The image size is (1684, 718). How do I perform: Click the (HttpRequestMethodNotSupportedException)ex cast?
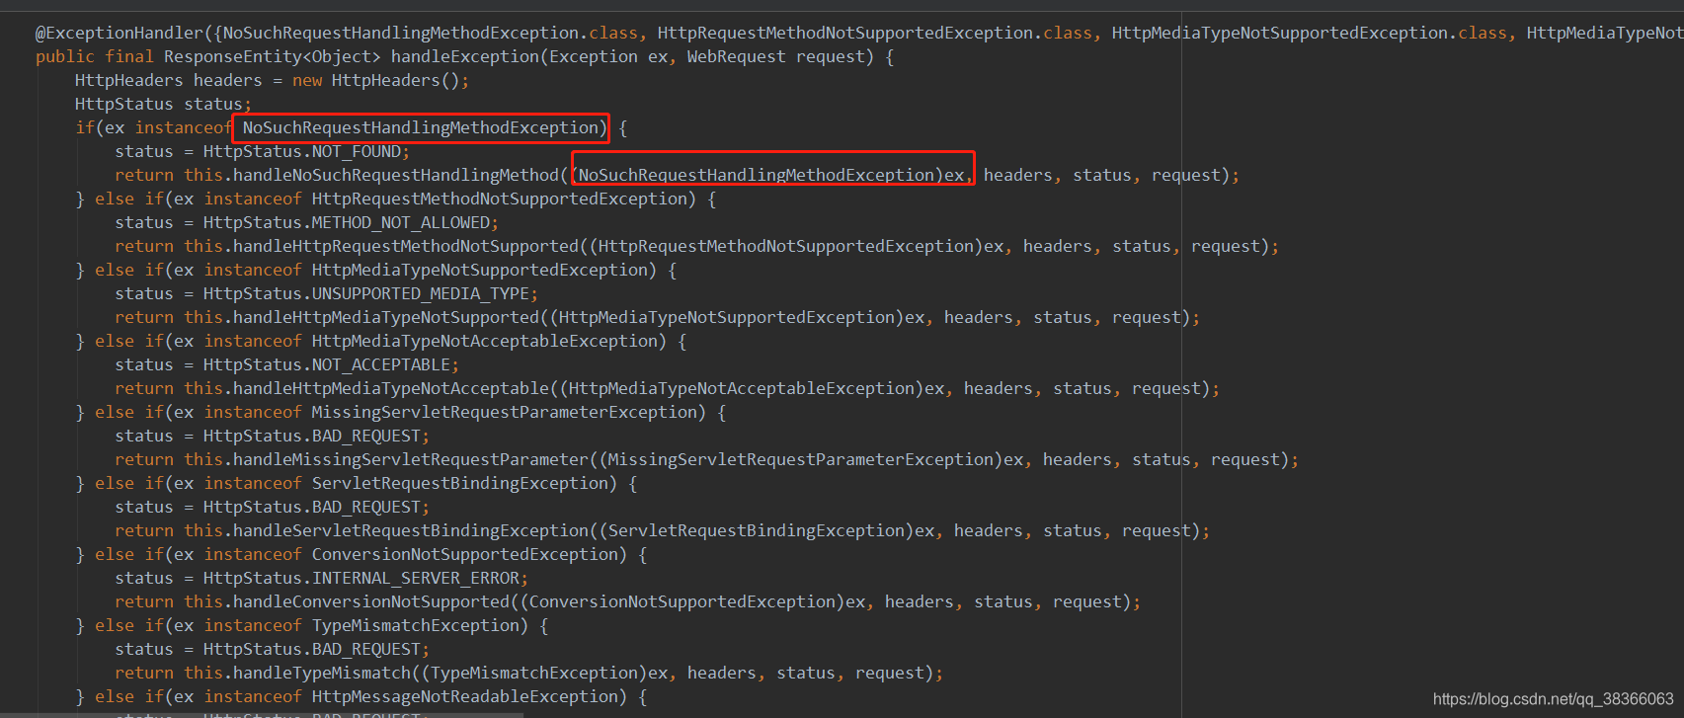click(796, 247)
